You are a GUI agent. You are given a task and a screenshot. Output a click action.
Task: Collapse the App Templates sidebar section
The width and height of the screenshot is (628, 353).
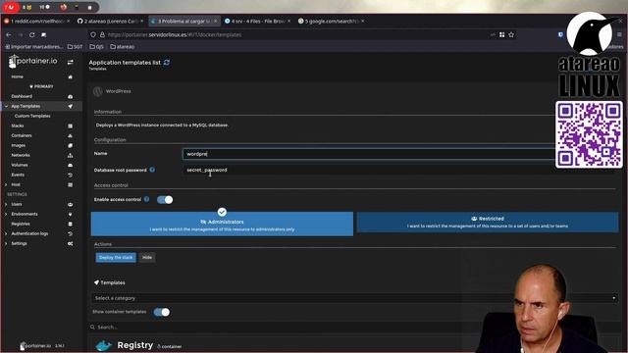pyautogui.click(x=6, y=107)
